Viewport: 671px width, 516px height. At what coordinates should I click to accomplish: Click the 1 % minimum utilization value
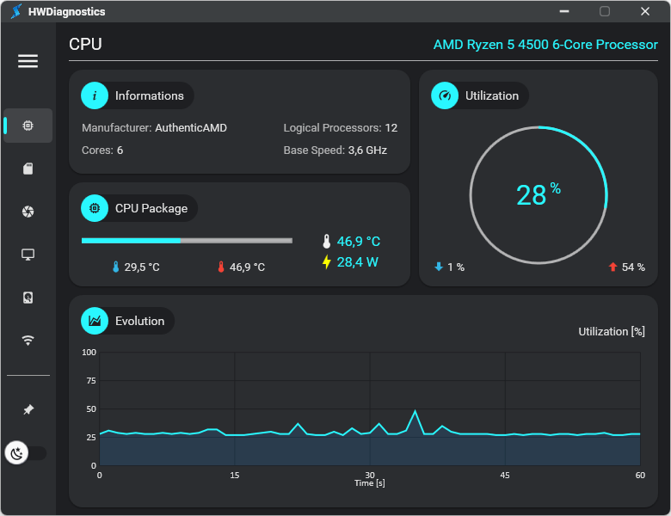(x=456, y=267)
